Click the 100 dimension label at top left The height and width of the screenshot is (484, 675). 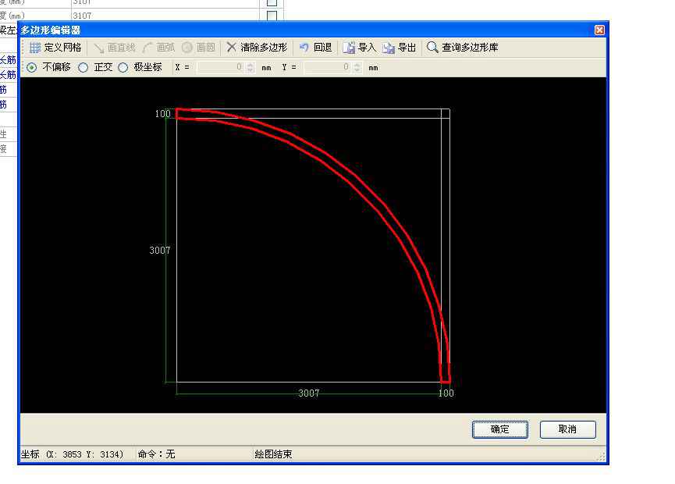tap(163, 114)
